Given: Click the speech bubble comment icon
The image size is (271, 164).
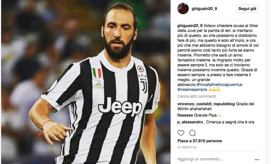Looking at the screenshot, I should pos(192,133).
